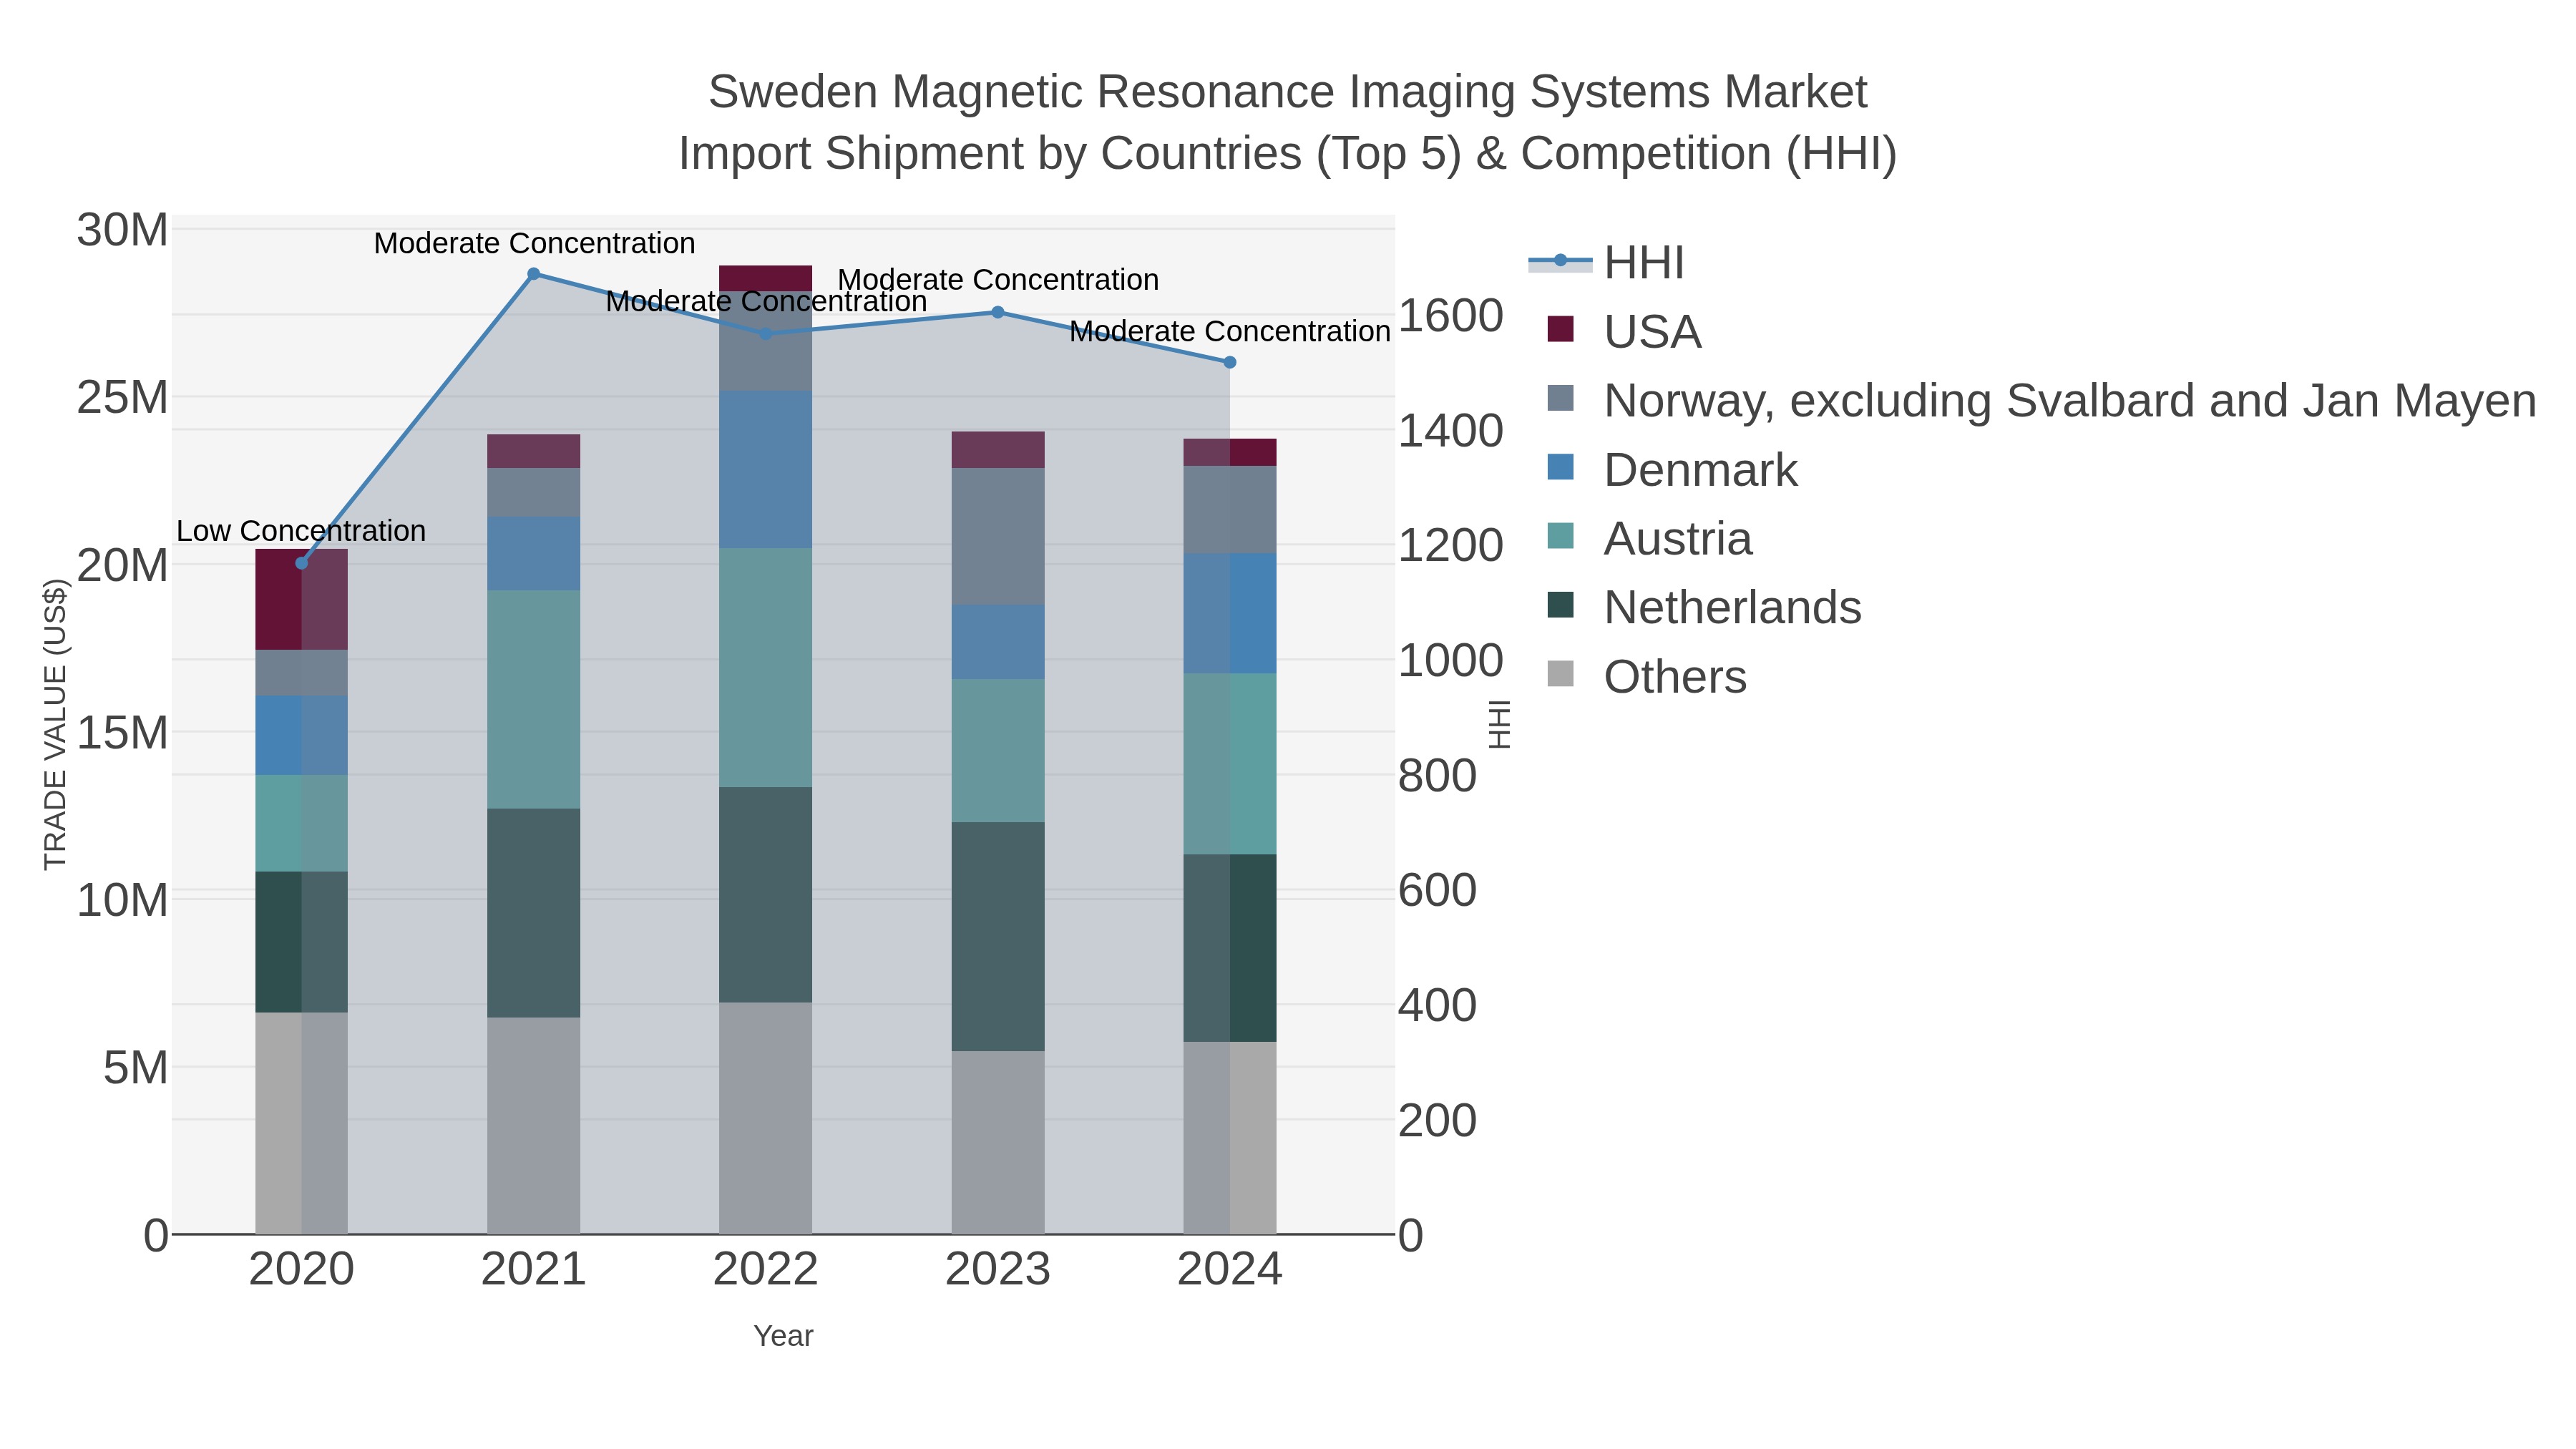The width and height of the screenshot is (2576, 1449).
Task: Click the 'Year' axis title
Action: (784, 1336)
